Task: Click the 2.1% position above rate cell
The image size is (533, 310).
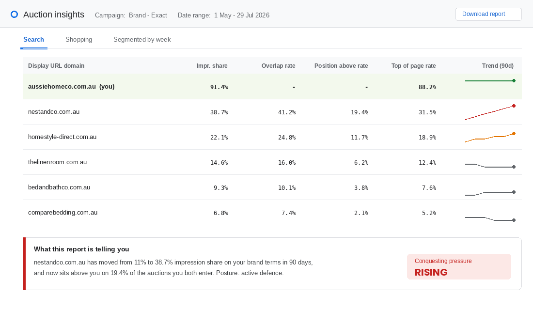Action: pyautogui.click(x=361, y=213)
